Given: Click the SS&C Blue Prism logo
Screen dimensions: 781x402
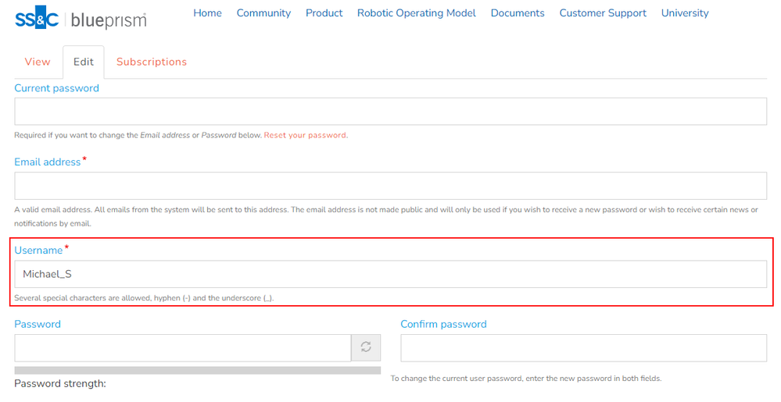Looking at the screenshot, I should [81, 19].
